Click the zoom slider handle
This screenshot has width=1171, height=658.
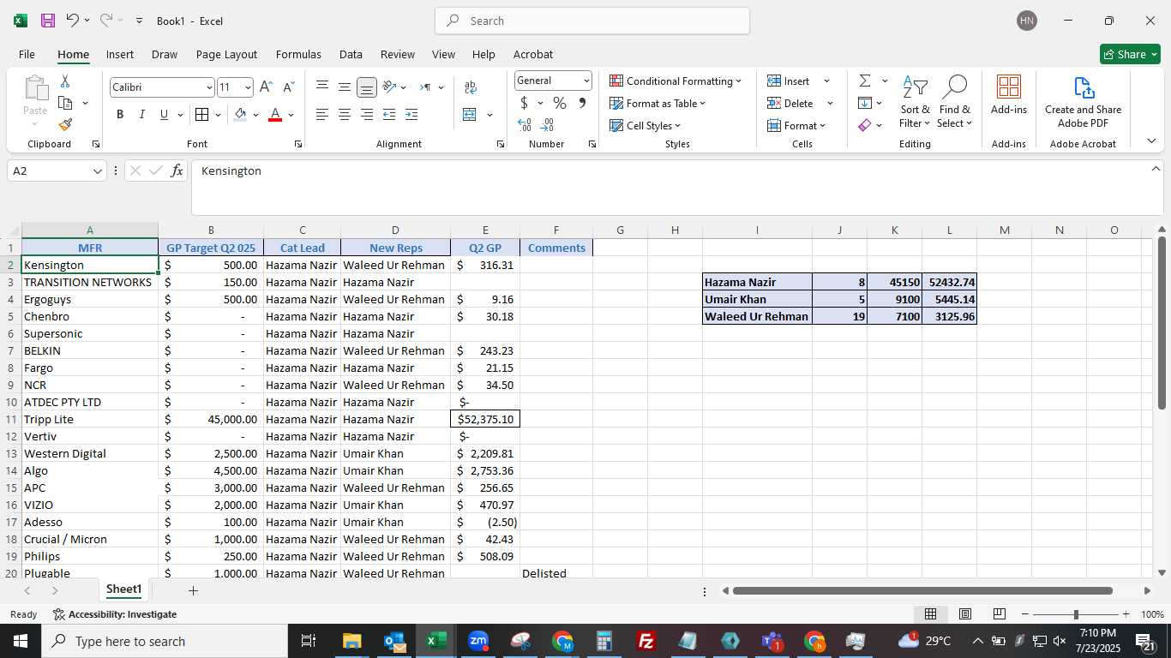point(1076,614)
